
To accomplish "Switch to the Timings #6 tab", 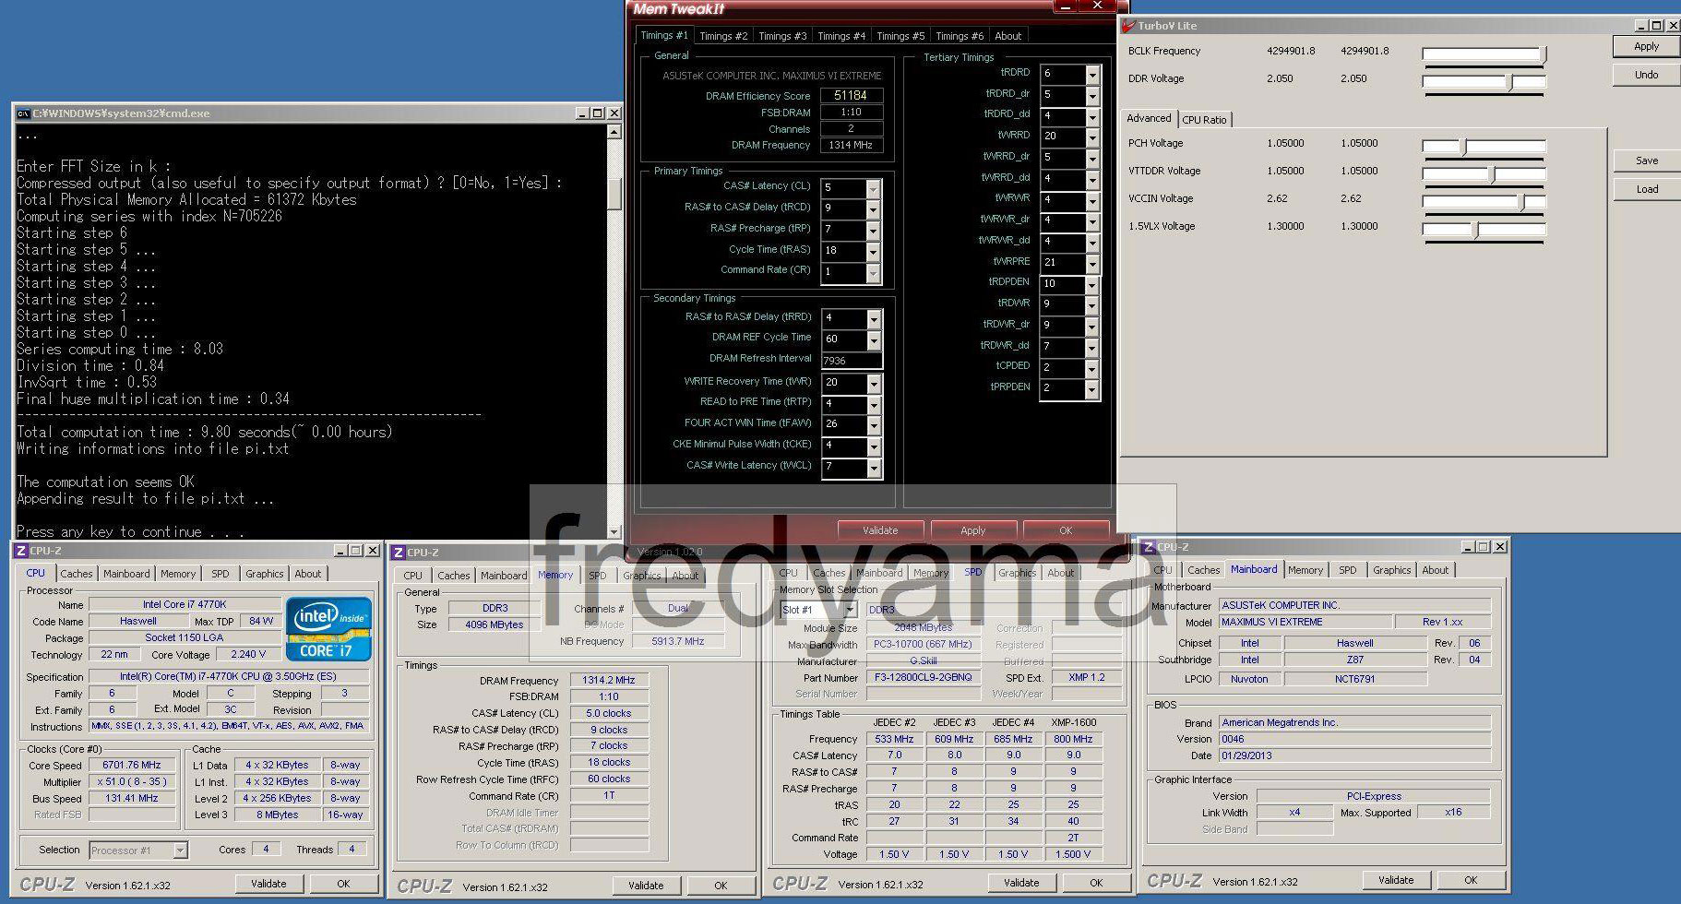I will tap(960, 36).
